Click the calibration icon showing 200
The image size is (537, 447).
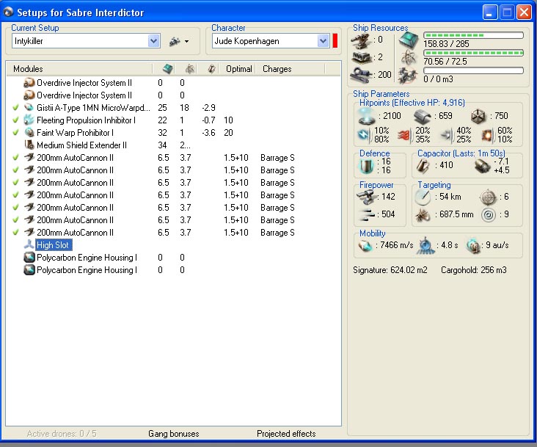pos(362,74)
